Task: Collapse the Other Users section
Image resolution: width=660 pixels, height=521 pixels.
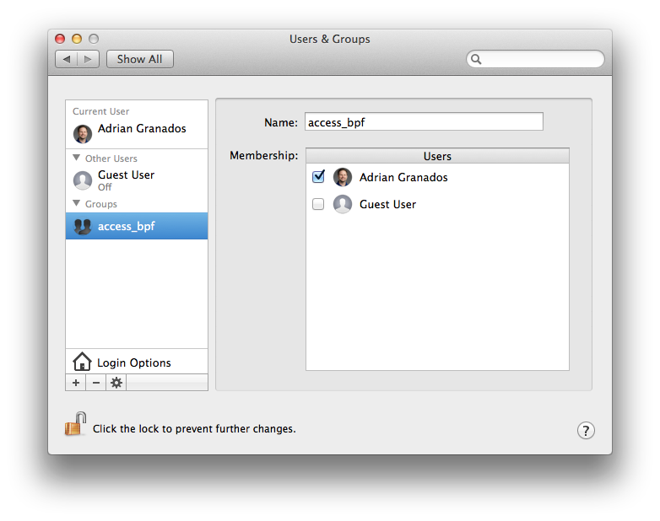Action: point(76,158)
